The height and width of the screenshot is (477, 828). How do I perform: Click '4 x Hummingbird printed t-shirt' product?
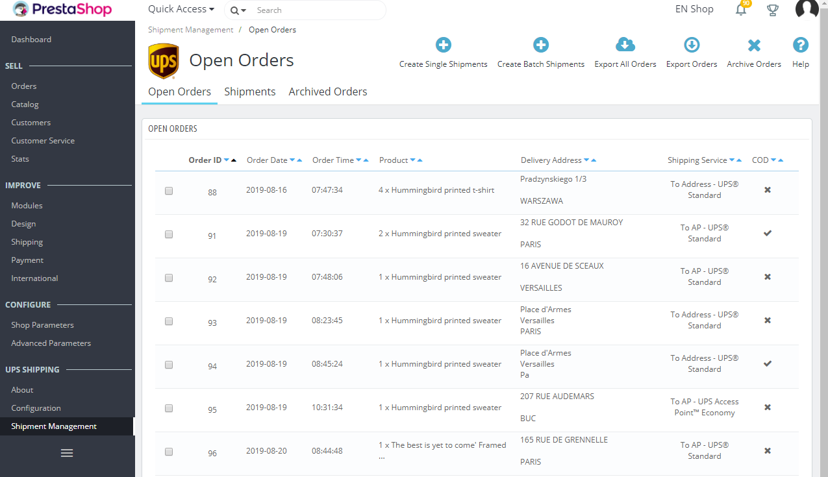[x=436, y=190]
